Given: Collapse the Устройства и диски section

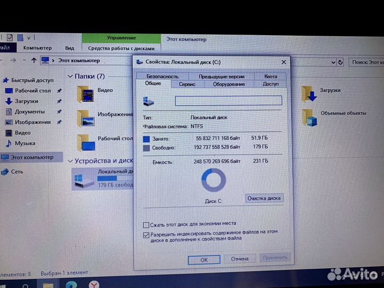Looking at the screenshot, I should (70, 161).
